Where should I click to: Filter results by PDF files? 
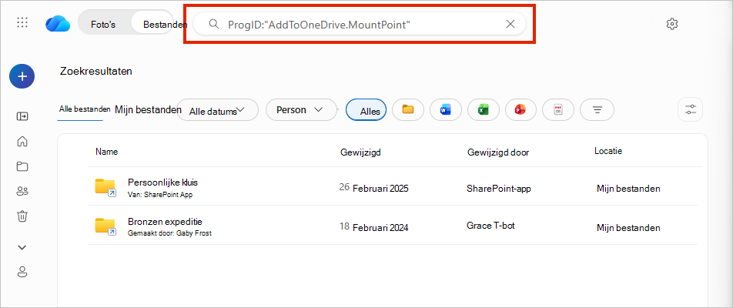[558, 110]
